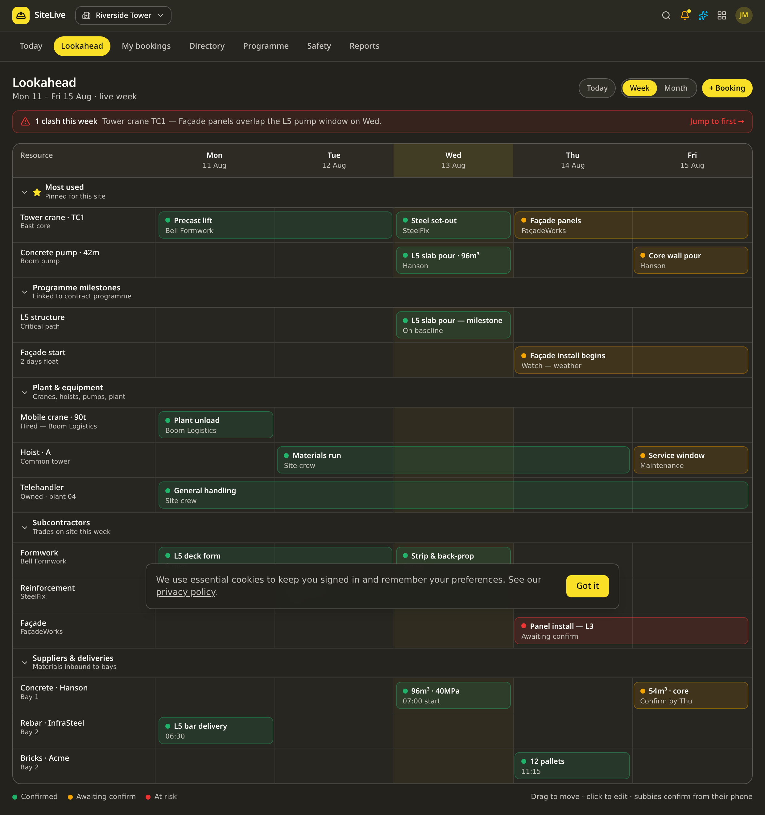Screen dimensions: 765x815
Task: Collapse the Suppliers & deliveries group
Action: coord(25,662)
